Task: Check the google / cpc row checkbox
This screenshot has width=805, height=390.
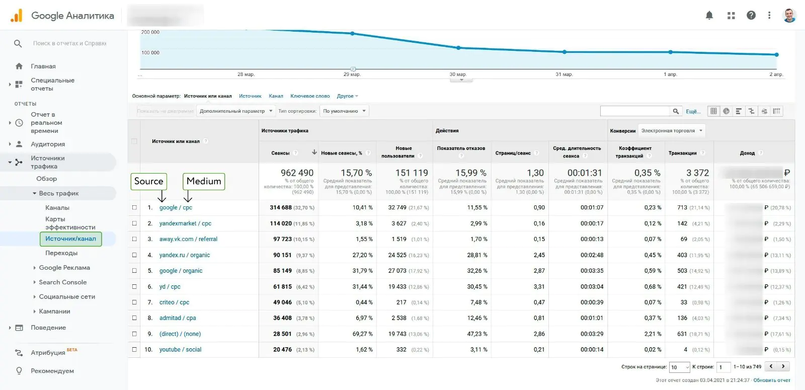Action: [x=134, y=207]
